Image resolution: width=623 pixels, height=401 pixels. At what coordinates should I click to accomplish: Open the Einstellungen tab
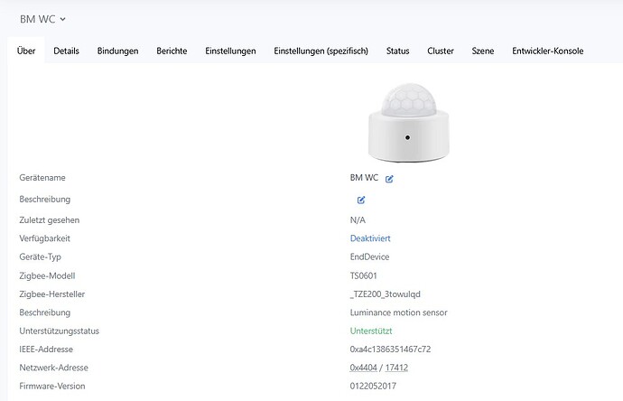click(x=230, y=51)
